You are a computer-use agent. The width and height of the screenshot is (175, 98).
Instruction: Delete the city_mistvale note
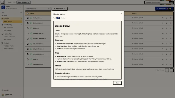(171, 44)
